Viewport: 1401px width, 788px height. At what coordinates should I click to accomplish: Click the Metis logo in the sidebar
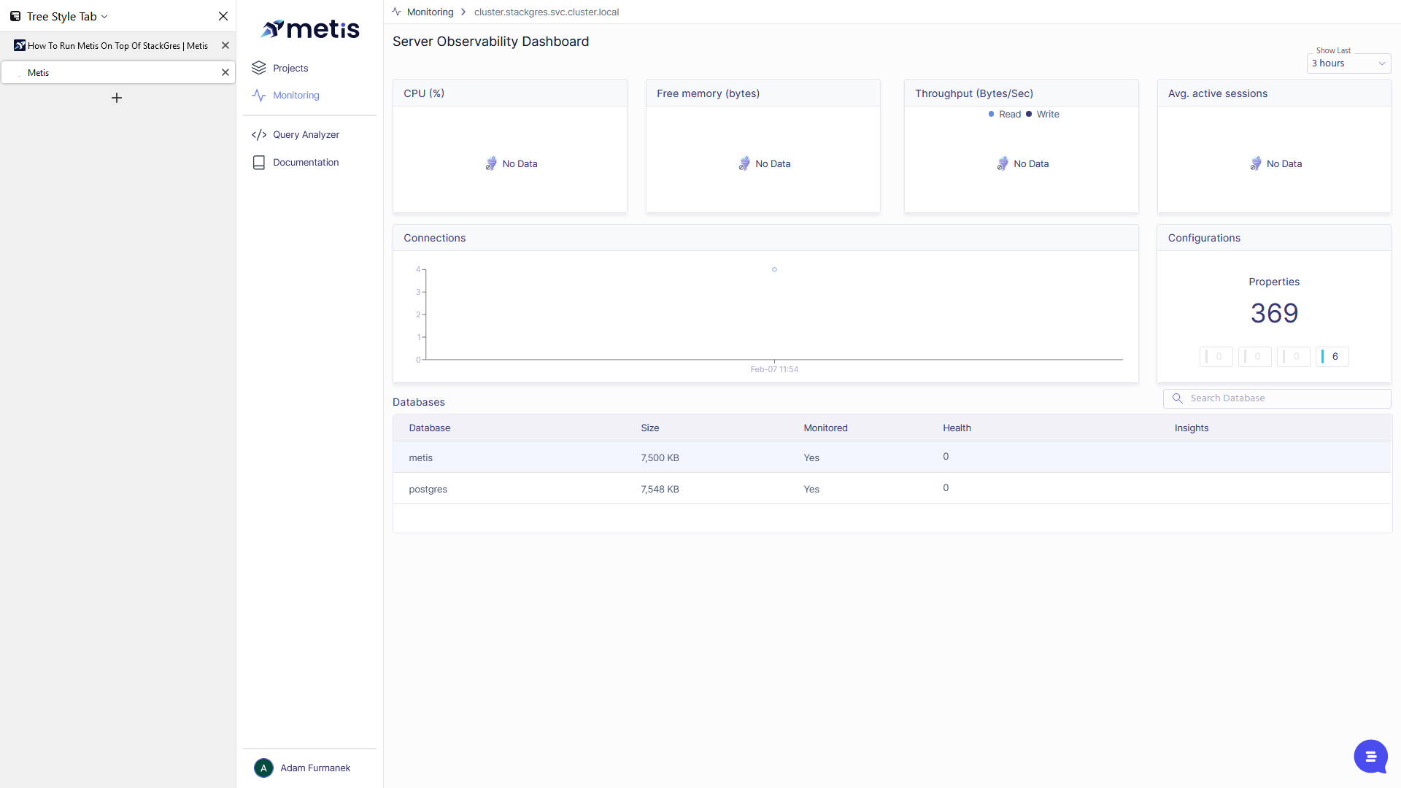pyautogui.click(x=310, y=29)
